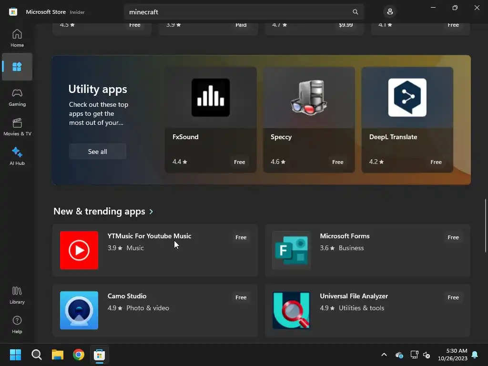Click the Insider label in title bar

(77, 12)
